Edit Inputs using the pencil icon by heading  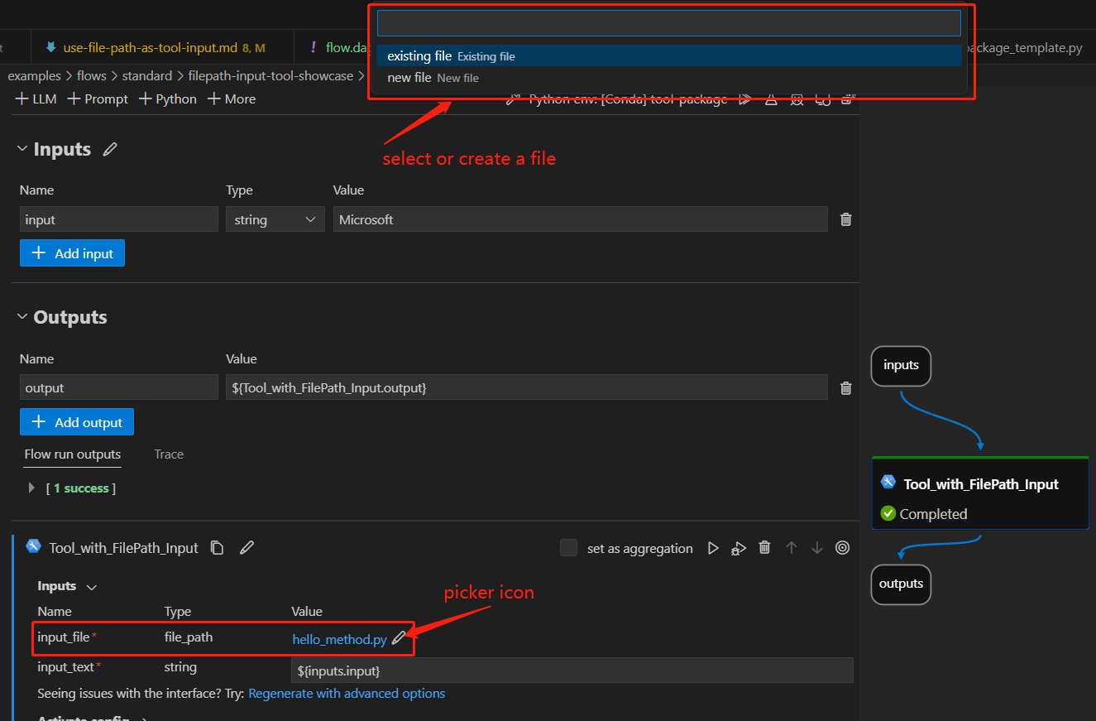point(110,150)
